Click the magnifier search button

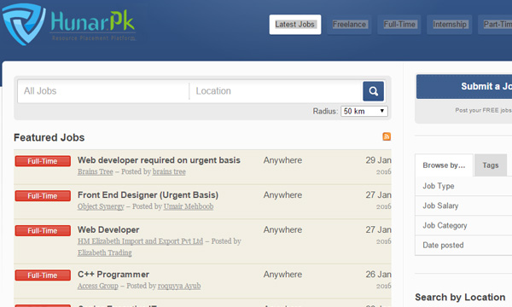click(373, 91)
